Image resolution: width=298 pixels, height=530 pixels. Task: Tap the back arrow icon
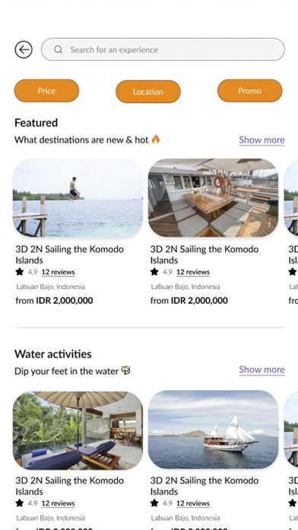24,49
